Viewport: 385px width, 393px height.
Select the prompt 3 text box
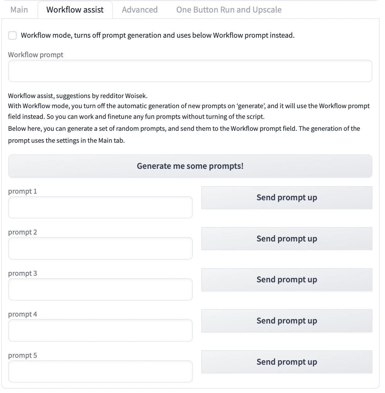(100, 289)
